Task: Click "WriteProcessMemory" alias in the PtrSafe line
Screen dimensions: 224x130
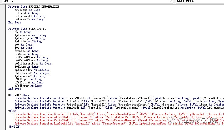Action: (133, 104)
